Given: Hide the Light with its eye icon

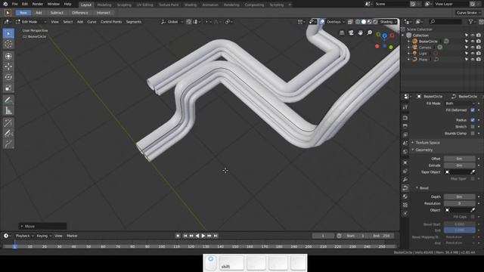Looking at the screenshot, I should [x=473, y=54].
